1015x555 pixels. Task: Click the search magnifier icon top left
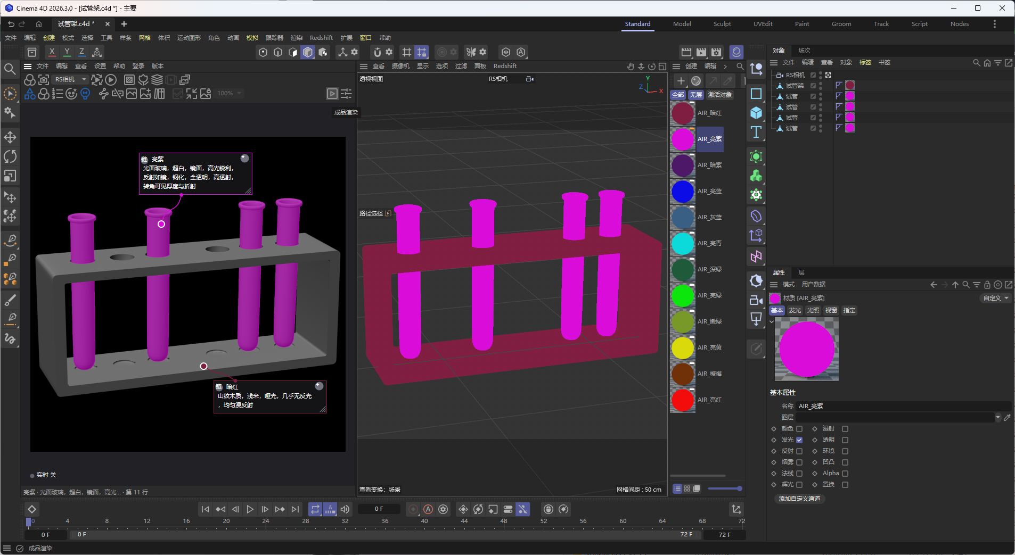pos(10,69)
